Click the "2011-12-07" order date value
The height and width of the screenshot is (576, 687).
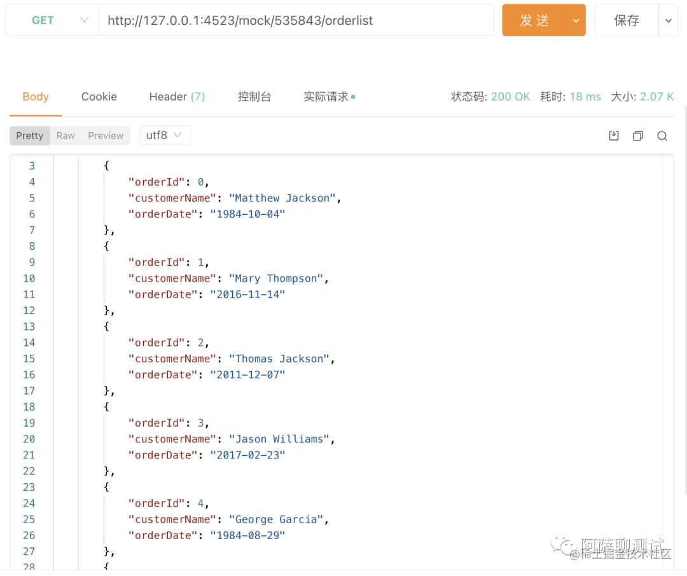pos(247,375)
